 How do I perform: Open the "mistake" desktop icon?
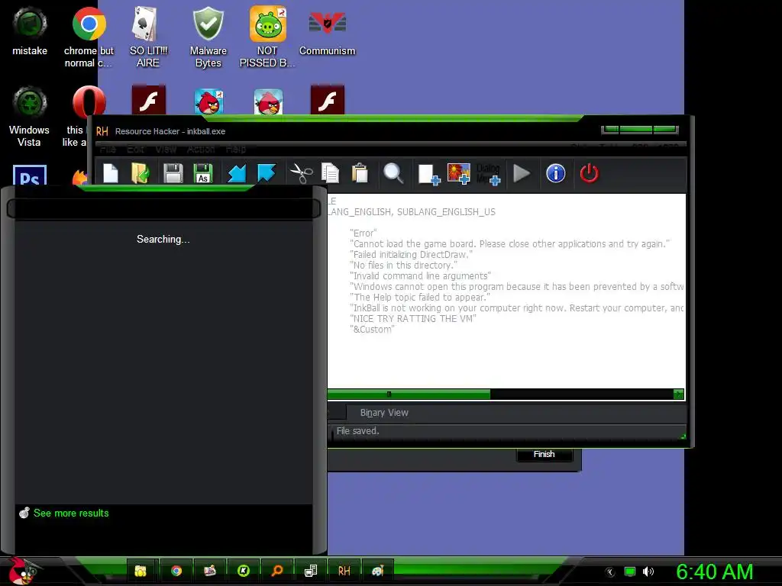pos(30,31)
